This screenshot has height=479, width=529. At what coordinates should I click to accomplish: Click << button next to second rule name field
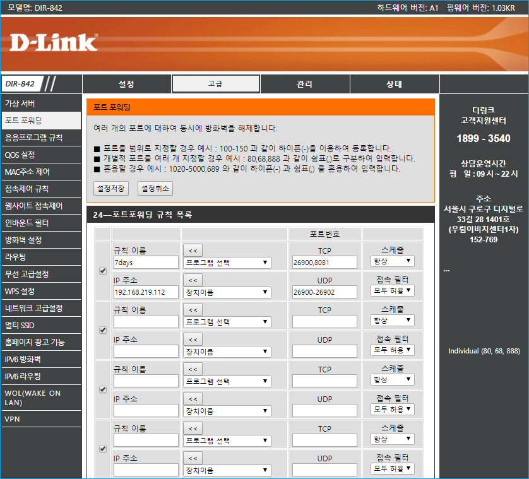(193, 310)
